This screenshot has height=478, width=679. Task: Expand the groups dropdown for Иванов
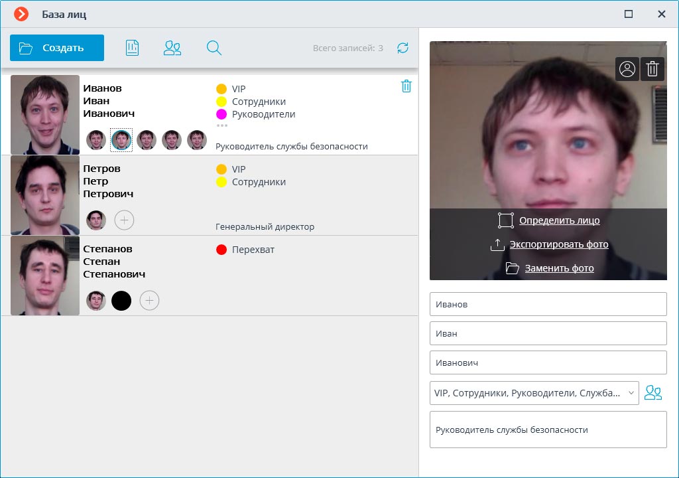[x=631, y=393]
